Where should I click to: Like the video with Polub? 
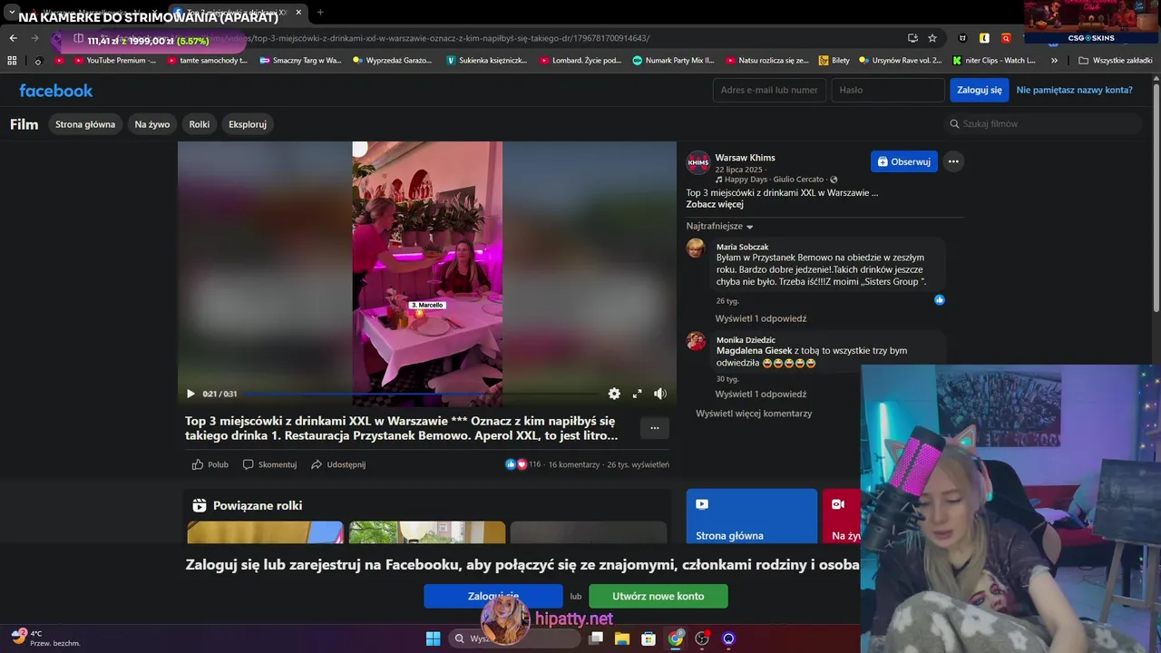pos(210,464)
